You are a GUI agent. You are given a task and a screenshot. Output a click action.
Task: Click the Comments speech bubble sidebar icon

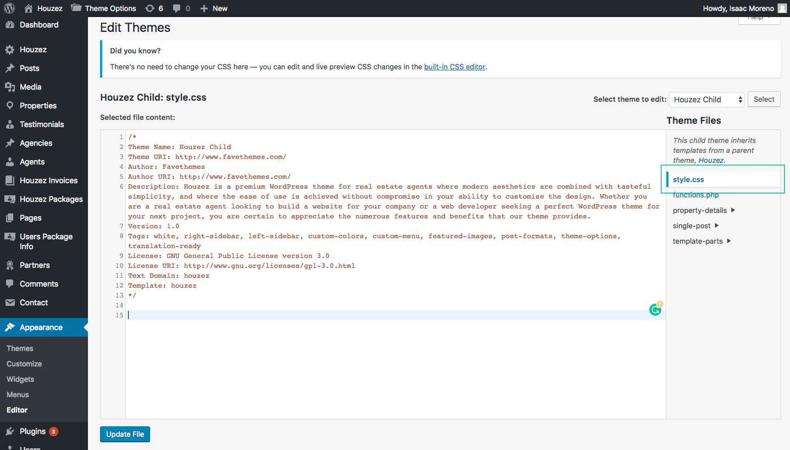(x=9, y=284)
